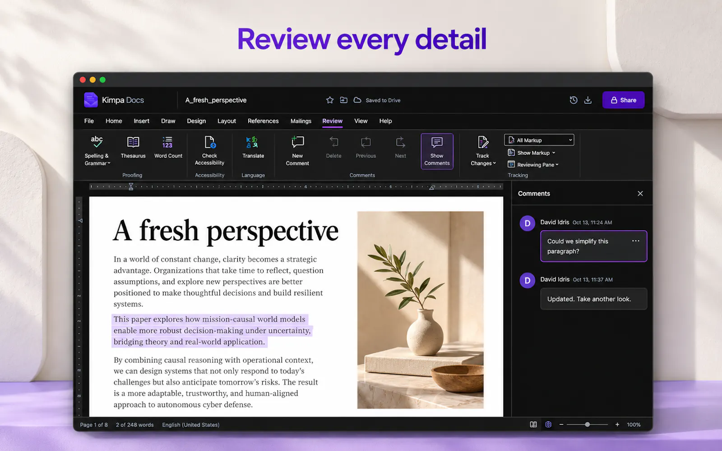The width and height of the screenshot is (722, 451).
Task: Select the Review tab
Action: pos(333,121)
